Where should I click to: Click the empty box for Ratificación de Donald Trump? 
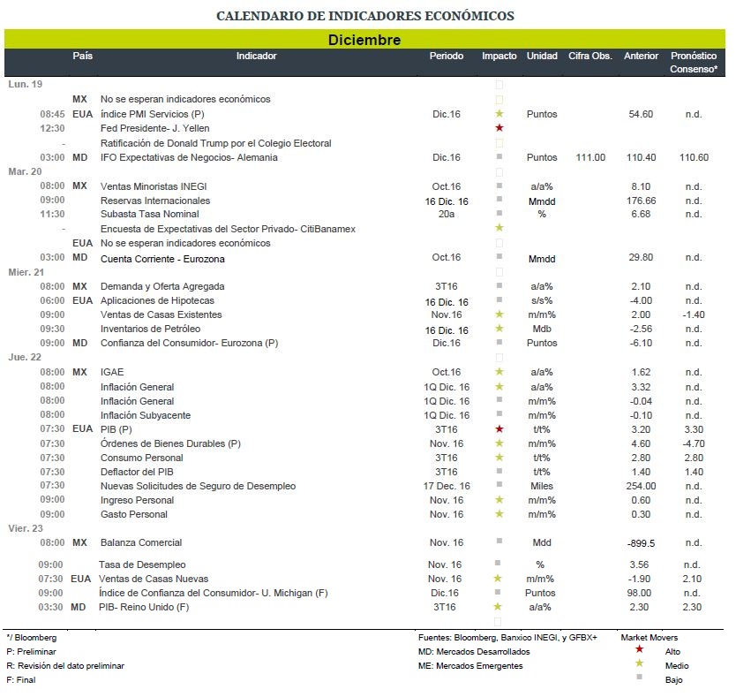pos(499,143)
